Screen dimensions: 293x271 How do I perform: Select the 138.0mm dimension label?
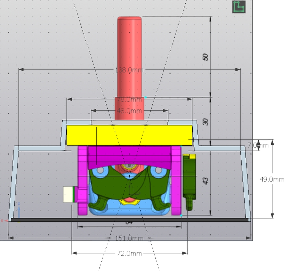click(129, 70)
